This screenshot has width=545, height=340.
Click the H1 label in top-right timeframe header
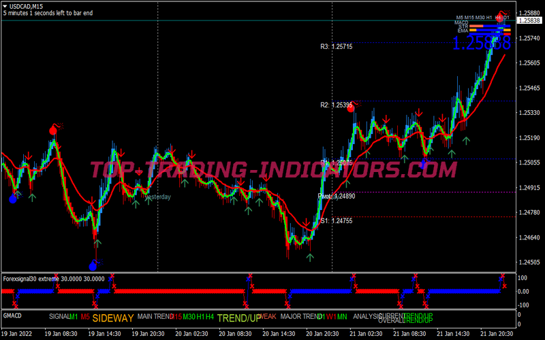tap(489, 18)
